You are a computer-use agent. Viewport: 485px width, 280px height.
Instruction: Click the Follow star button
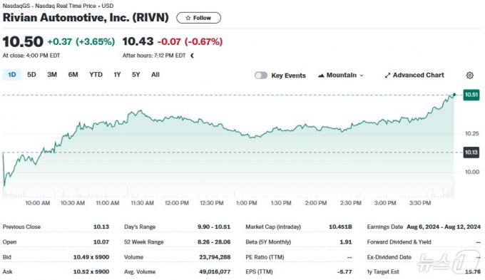[x=198, y=18]
